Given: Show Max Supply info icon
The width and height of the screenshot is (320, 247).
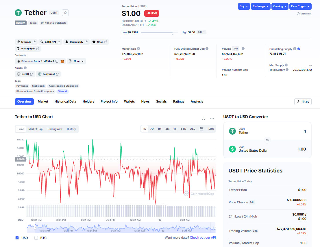Looking at the screenshot, I should tap(286, 65).
